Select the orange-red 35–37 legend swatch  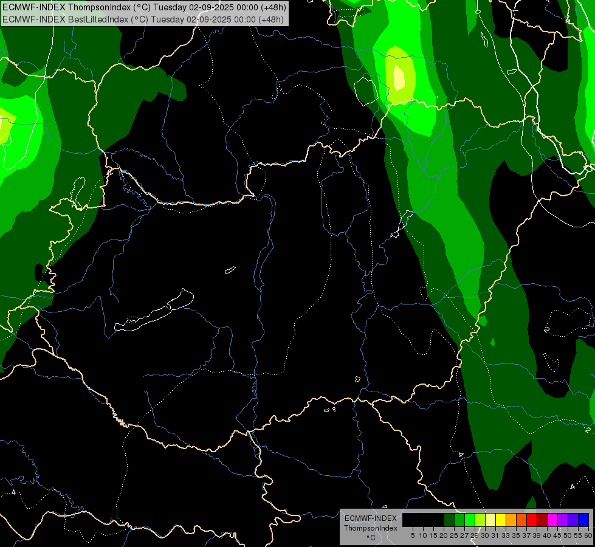coord(521,520)
